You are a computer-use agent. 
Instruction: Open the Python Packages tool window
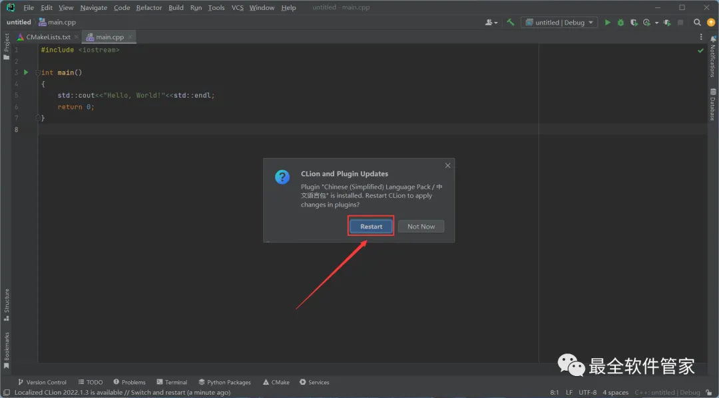[225, 383]
